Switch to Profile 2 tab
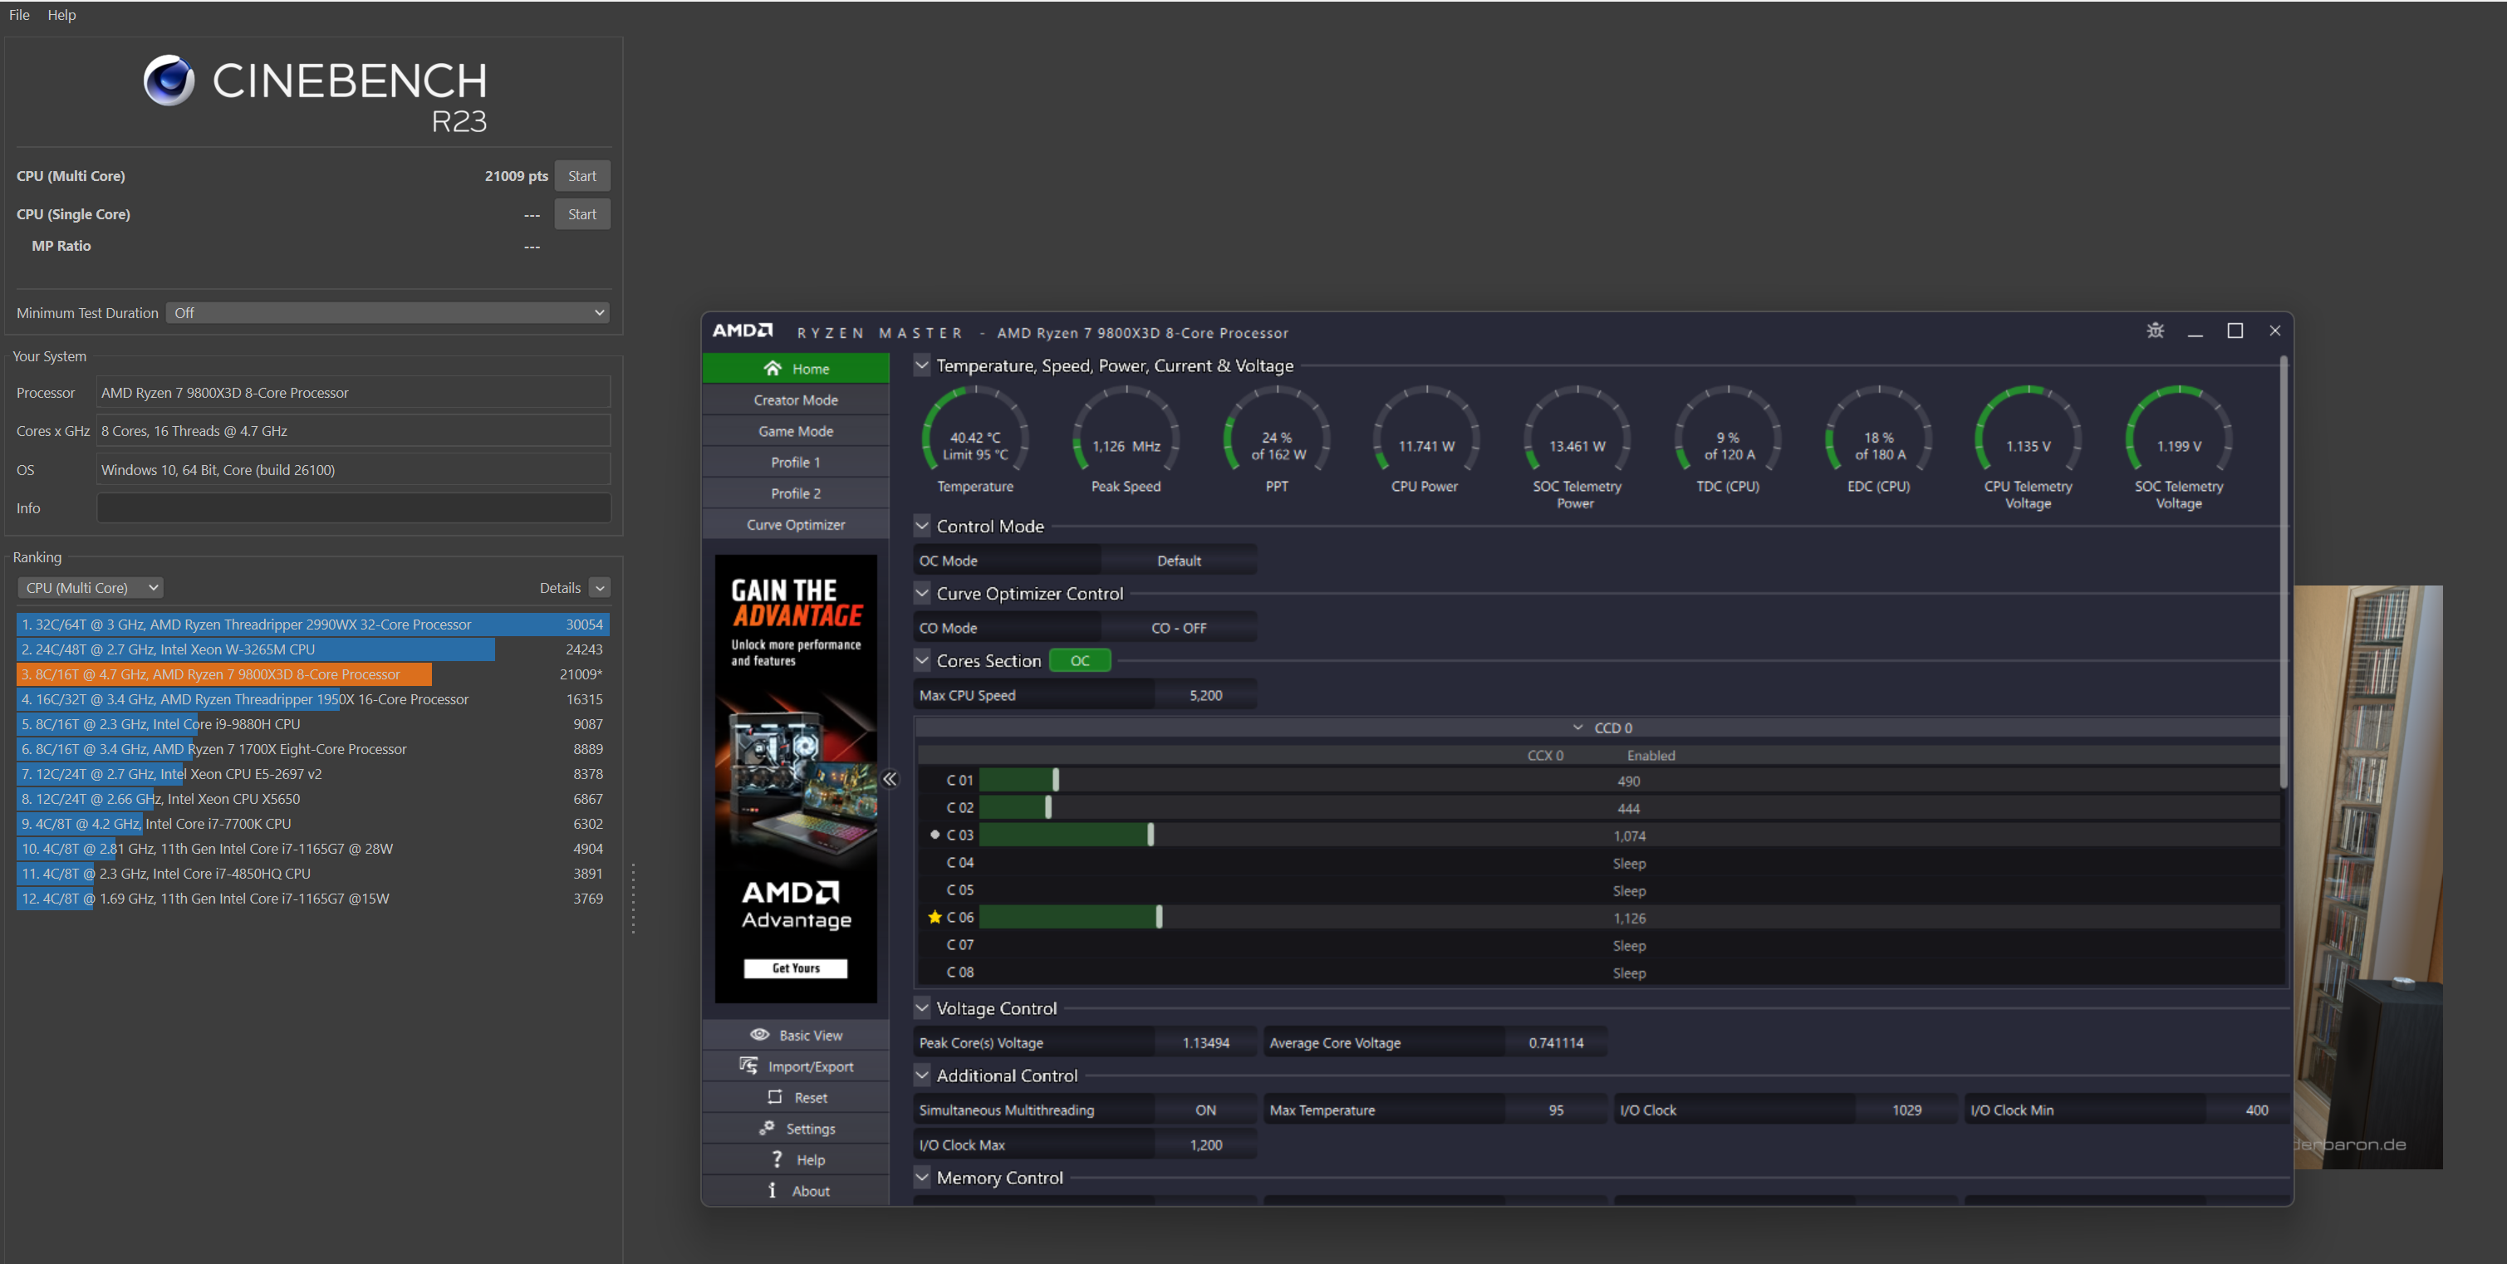Screen dimensions: 2507x1264 [795, 493]
